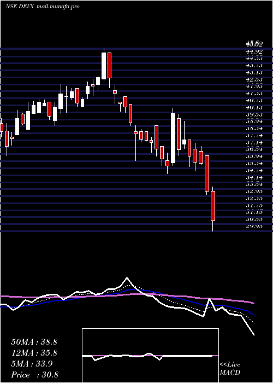Click the 38.34 price axis label
273x383 pixels.
tap(254, 129)
